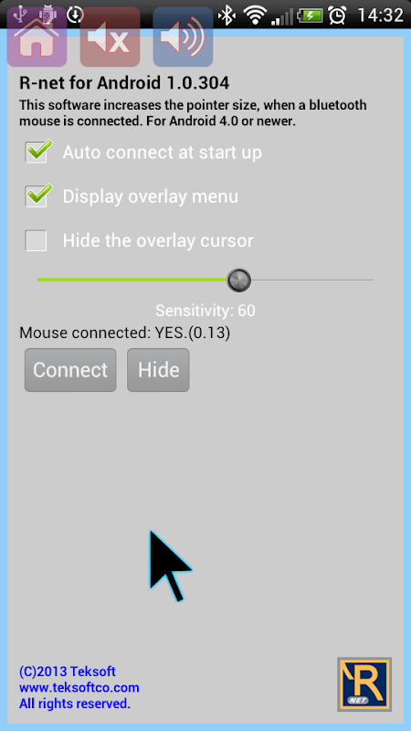Tap the cell signal strength icon
Image resolution: width=411 pixels, height=731 pixels.
282,16
